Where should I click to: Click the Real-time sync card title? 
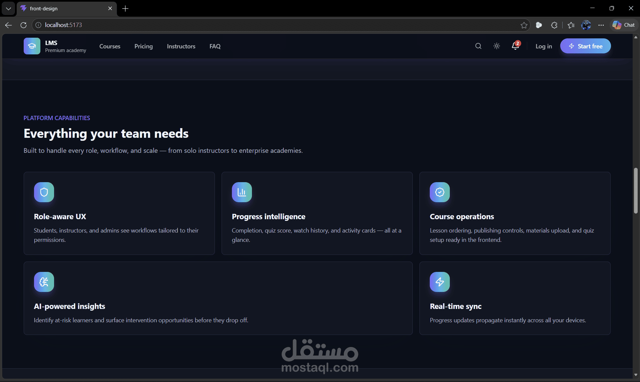[455, 306]
